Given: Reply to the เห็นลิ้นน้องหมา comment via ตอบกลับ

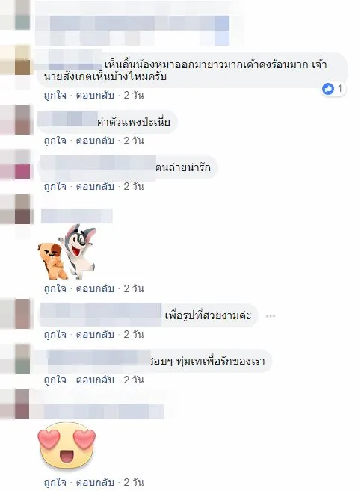Looking at the screenshot, I should tap(95, 95).
